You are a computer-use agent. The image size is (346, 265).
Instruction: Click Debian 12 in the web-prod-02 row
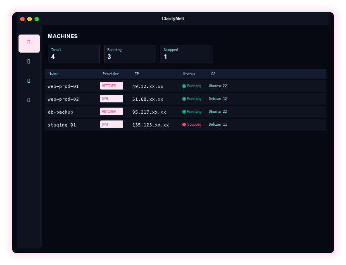click(x=218, y=99)
